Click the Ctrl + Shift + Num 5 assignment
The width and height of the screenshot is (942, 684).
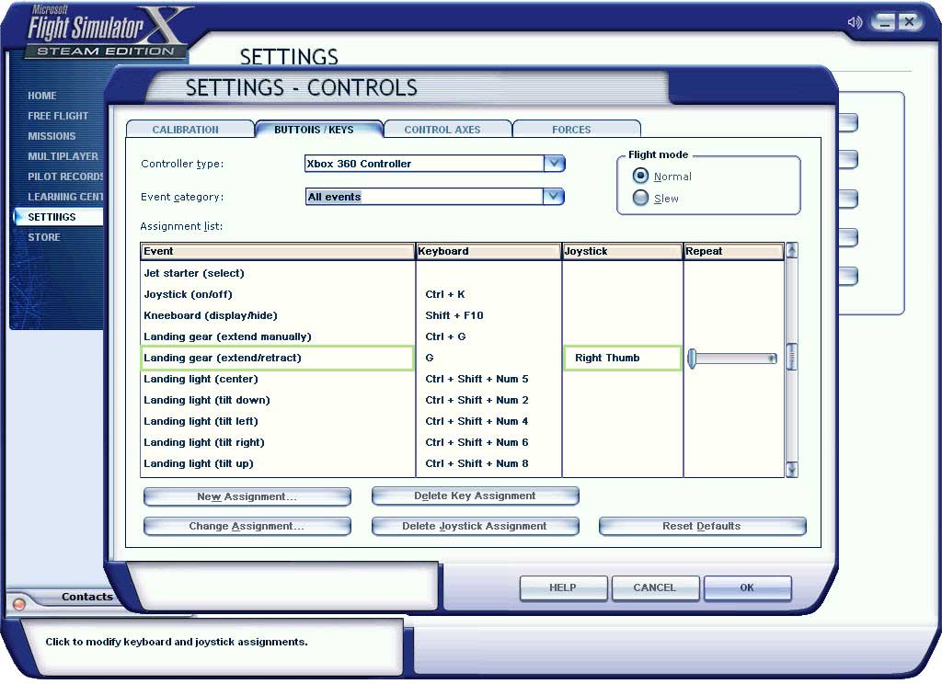[x=477, y=379]
